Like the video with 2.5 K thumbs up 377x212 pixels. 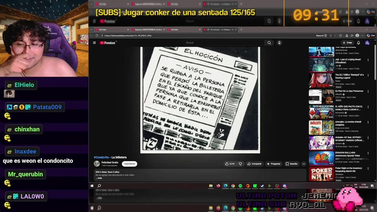click(x=230, y=164)
